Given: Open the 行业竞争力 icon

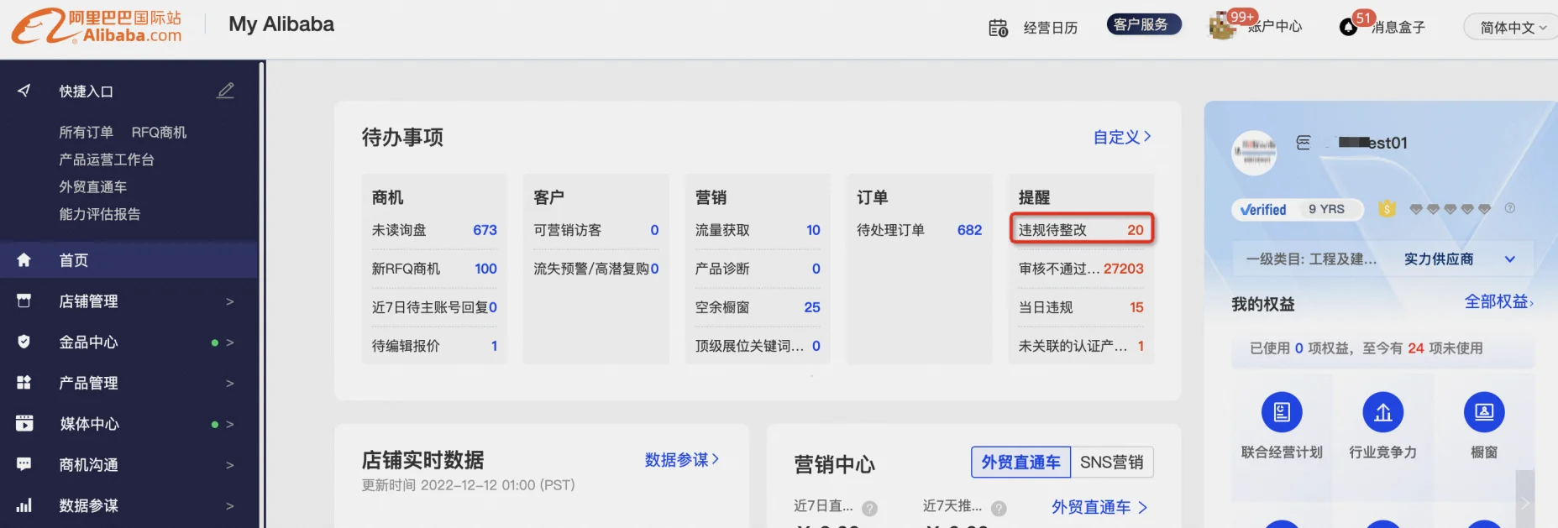Looking at the screenshot, I should [x=1383, y=412].
